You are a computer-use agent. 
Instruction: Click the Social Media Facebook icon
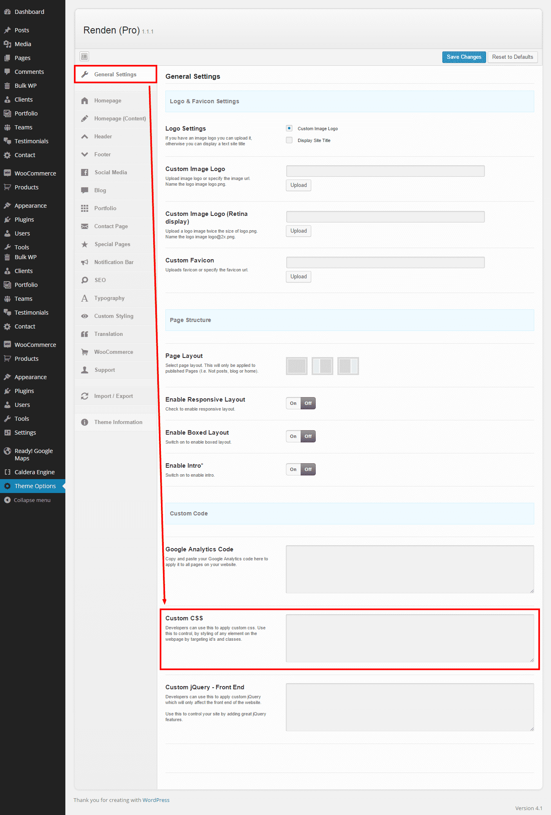pos(85,173)
